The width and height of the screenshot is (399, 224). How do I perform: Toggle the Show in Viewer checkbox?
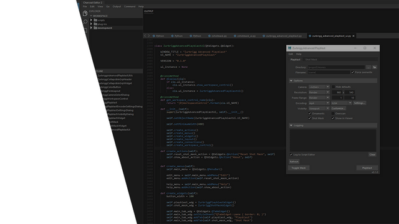[333, 118]
